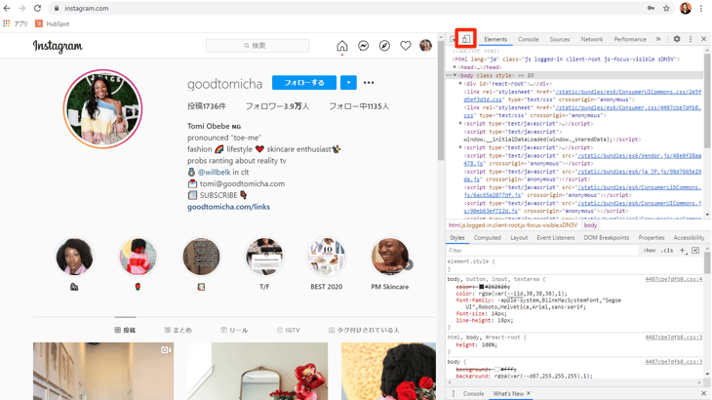Switch to the Network tab
The width and height of the screenshot is (712, 400).
coord(591,39)
